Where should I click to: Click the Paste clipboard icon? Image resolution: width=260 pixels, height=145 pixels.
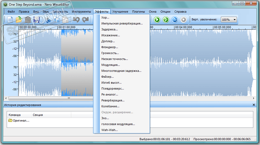click(65, 20)
